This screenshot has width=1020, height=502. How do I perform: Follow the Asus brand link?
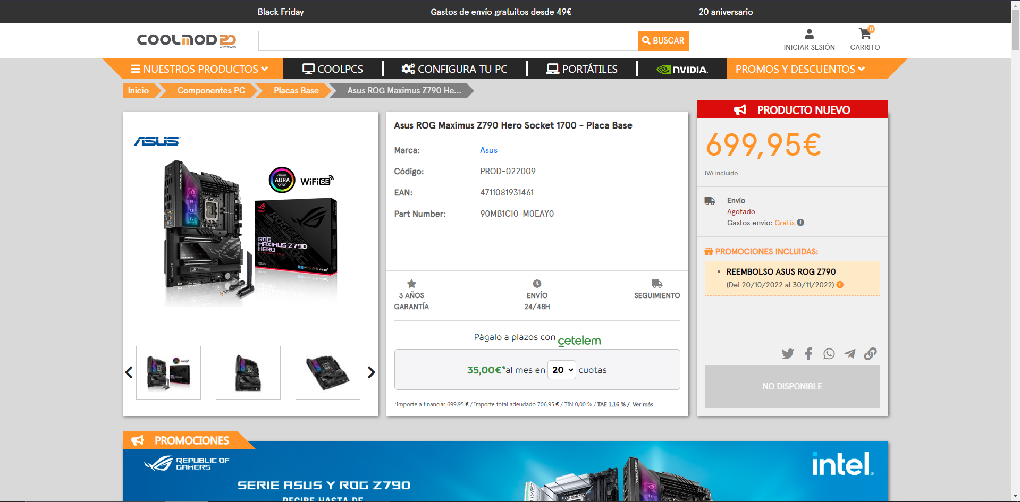coord(488,150)
